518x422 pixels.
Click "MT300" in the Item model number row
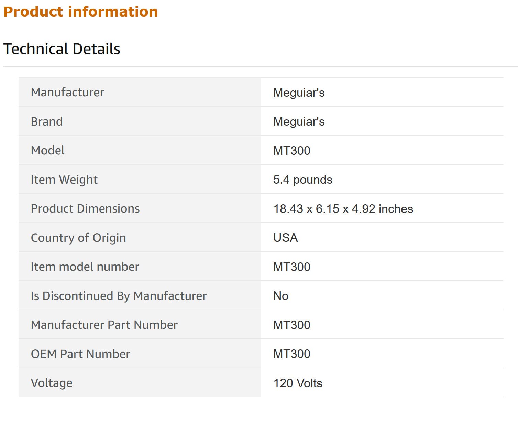click(291, 267)
